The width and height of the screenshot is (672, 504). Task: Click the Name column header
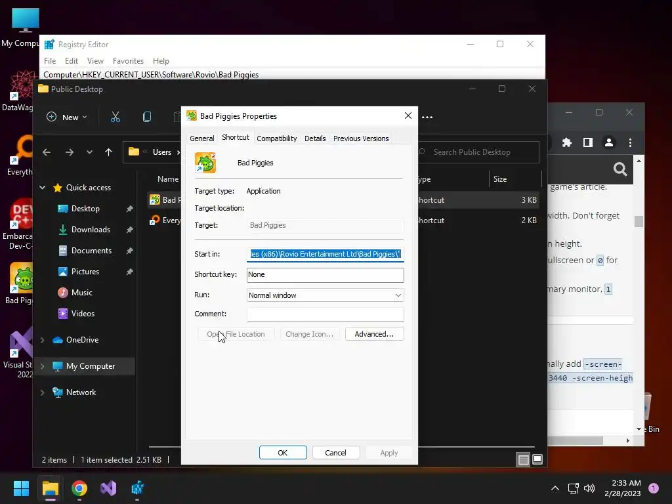(x=167, y=179)
